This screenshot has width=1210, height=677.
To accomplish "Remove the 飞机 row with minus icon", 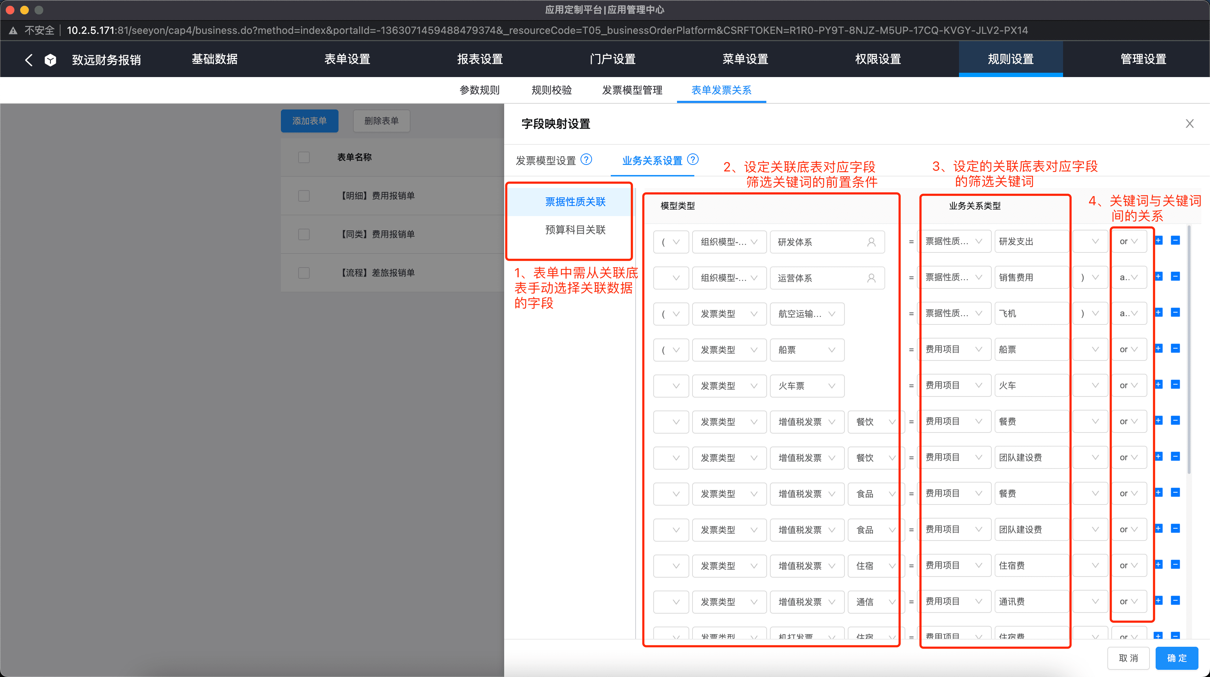I will click(1175, 313).
